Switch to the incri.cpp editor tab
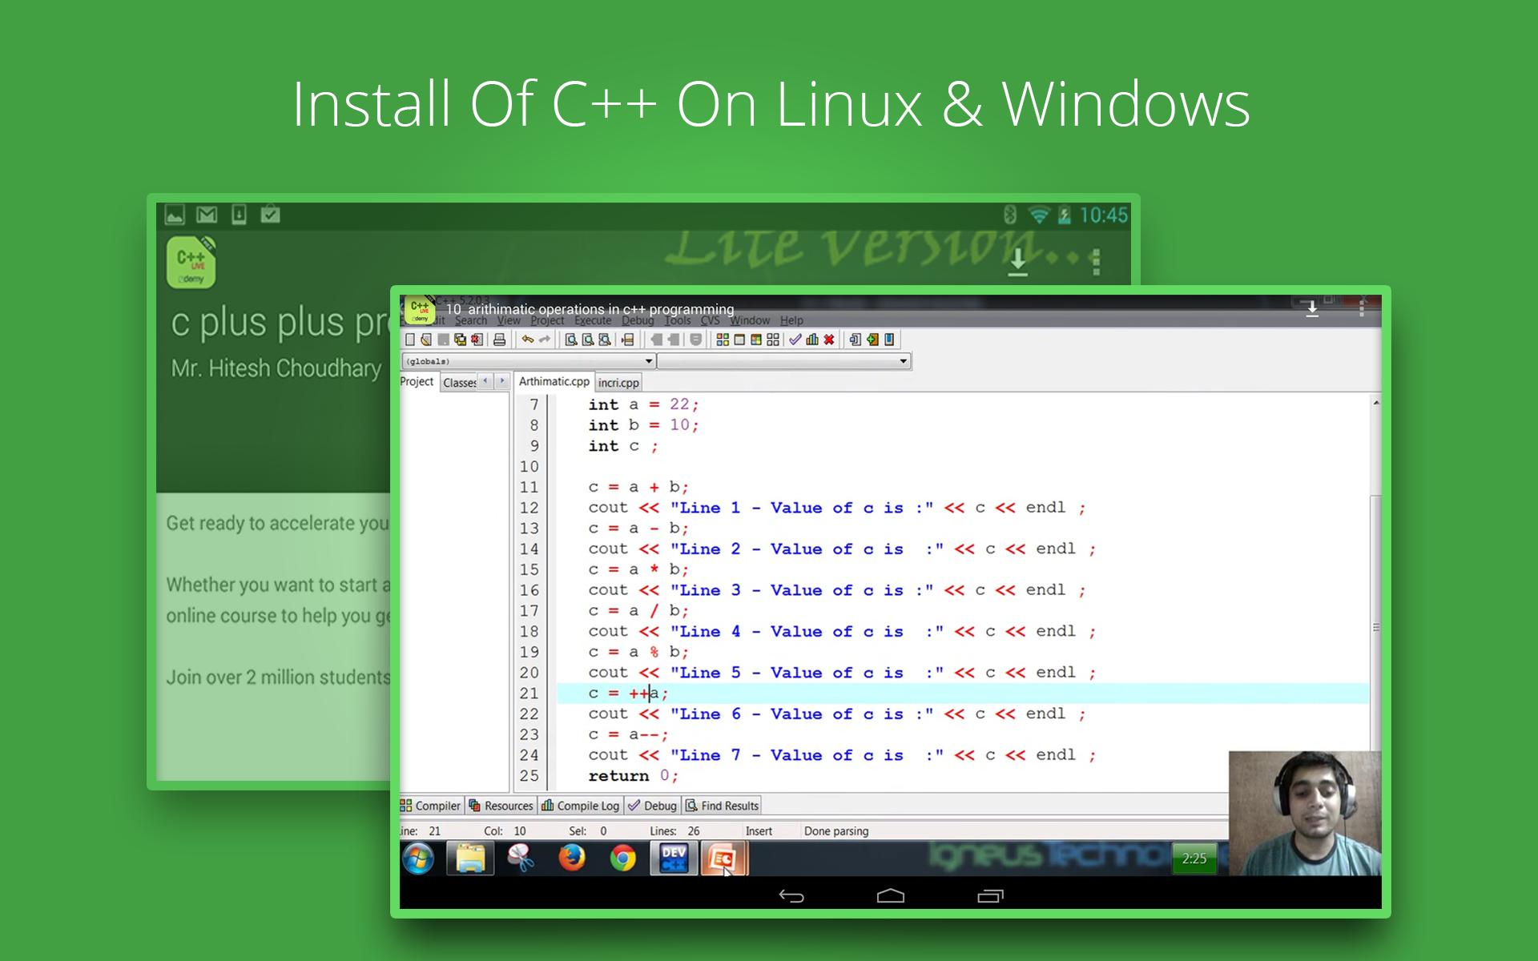This screenshot has height=961, width=1538. [x=618, y=383]
